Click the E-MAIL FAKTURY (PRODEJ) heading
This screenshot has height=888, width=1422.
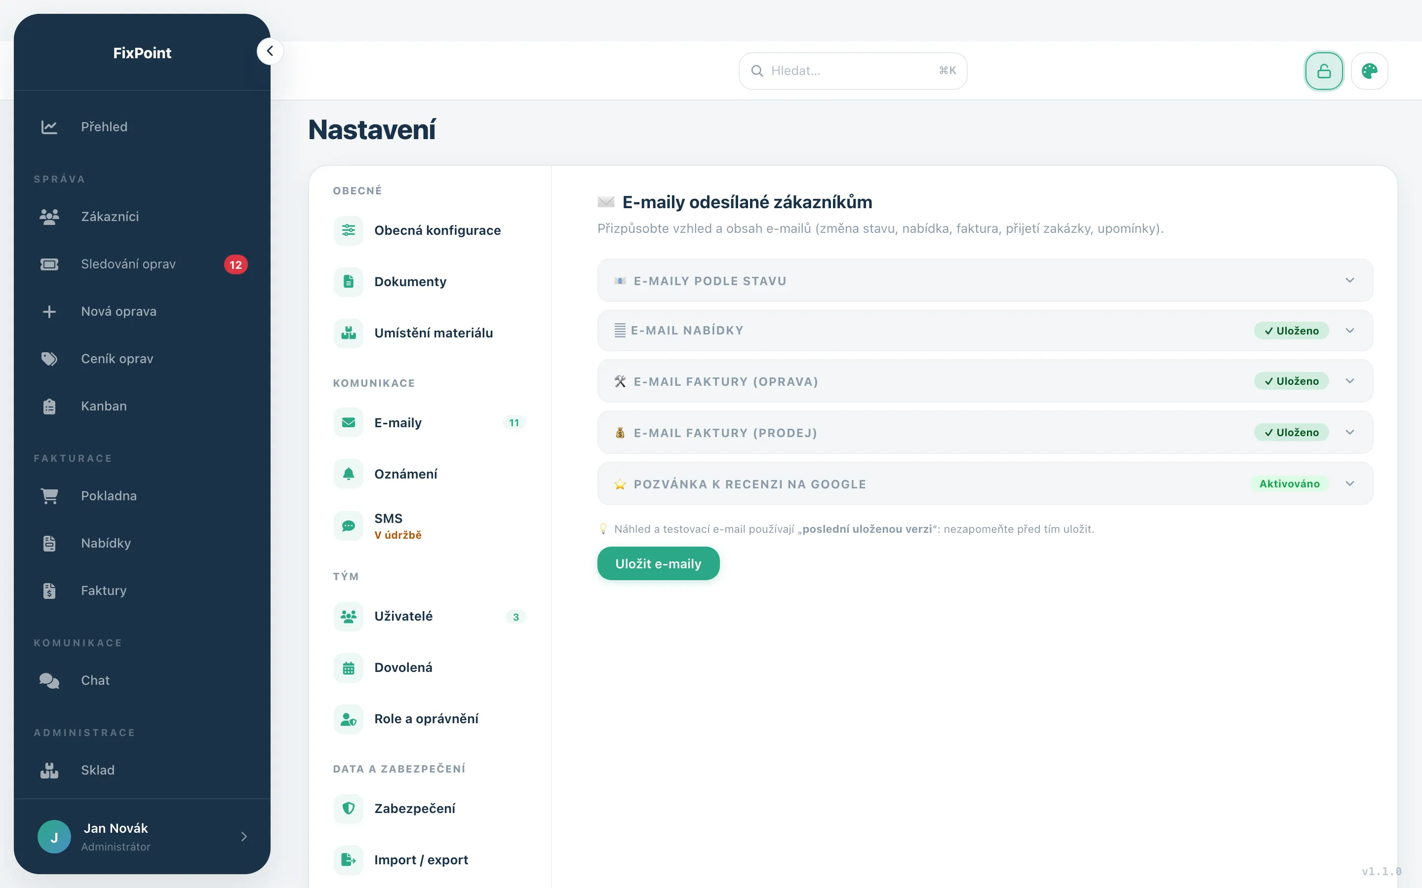point(725,433)
